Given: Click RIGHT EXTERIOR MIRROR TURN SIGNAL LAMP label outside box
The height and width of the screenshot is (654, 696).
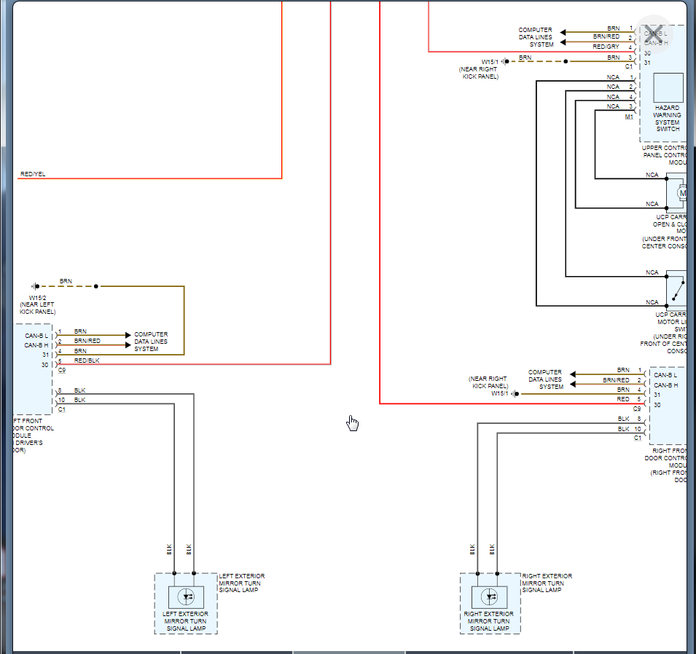Looking at the screenshot, I should 547,583.
